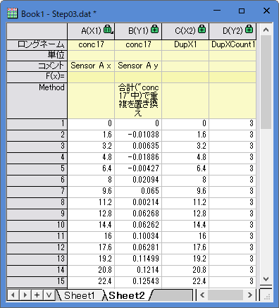Click the 単位 cell of column A
The image size is (279, 308).
coord(91,56)
